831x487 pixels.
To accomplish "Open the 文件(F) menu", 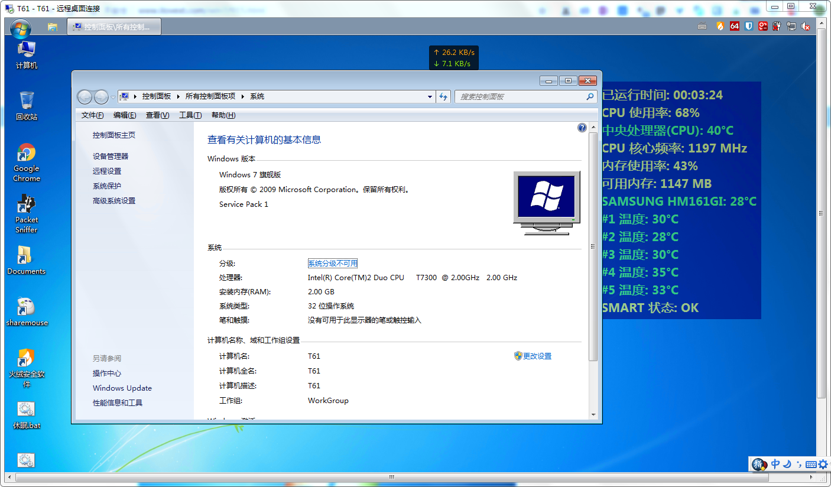I will 93,115.
